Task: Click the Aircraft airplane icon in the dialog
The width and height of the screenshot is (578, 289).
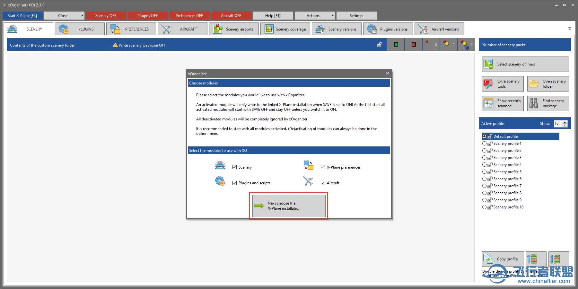Action: [x=308, y=181]
